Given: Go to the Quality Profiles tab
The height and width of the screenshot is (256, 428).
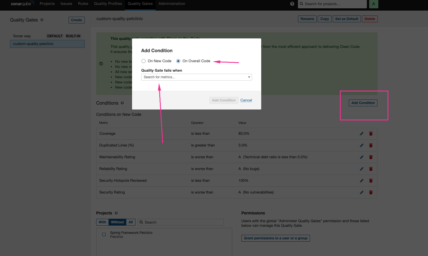Looking at the screenshot, I should [x=108, y=4].
